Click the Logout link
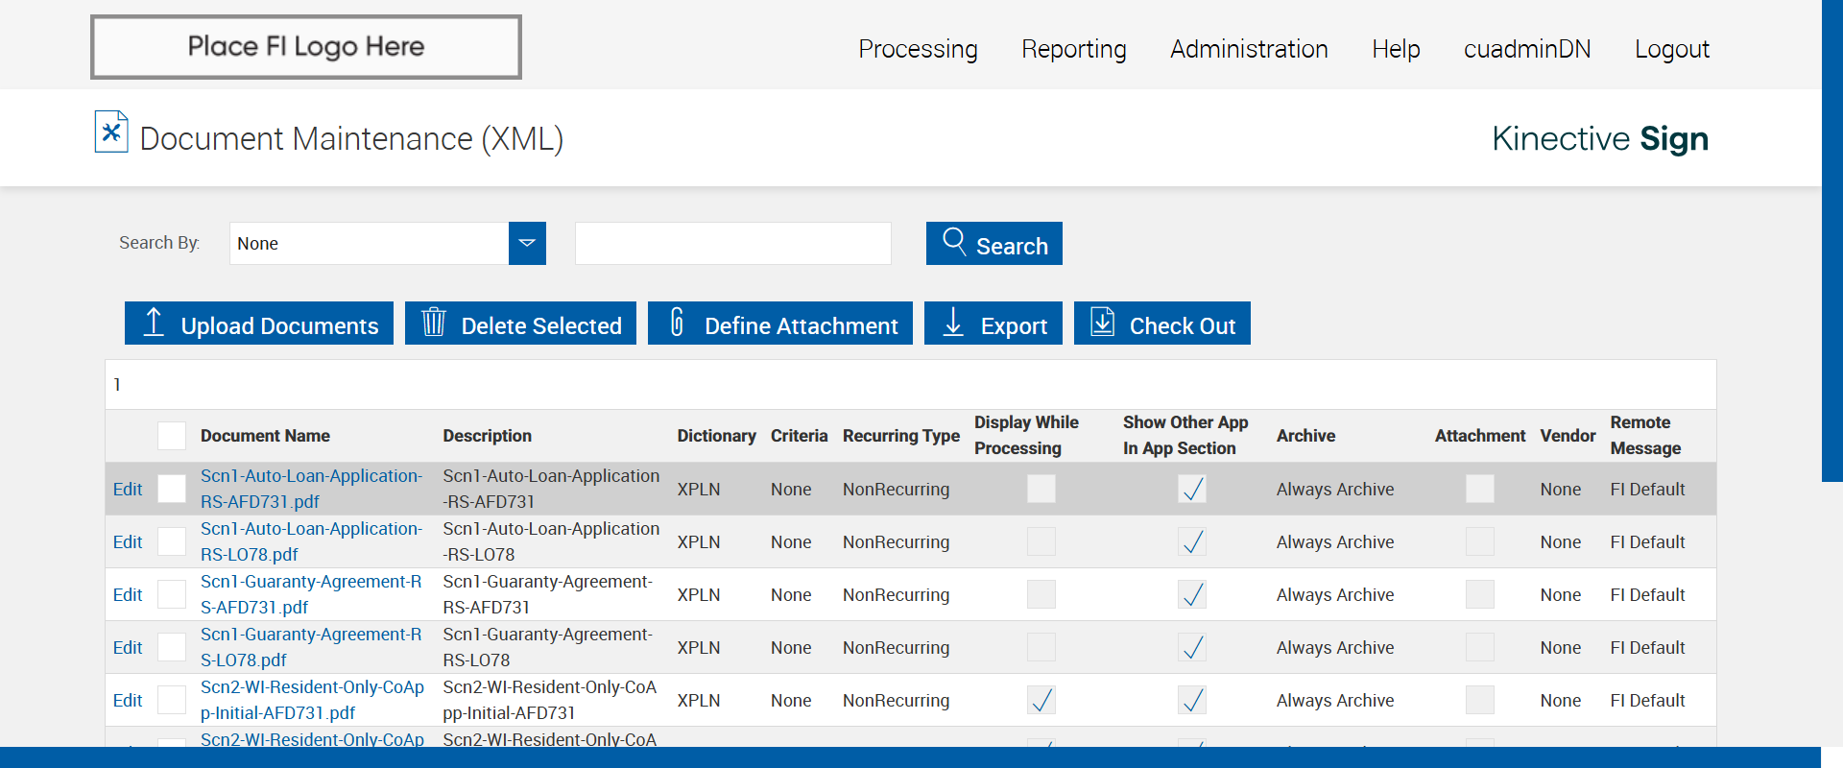Image resolution: width=1843 pixels, height=768 pixels. pyautogui.click(x=1671, y=49)
